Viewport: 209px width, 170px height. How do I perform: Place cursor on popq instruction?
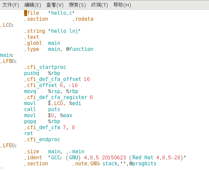pyautogui.click(x=30, y=121)
